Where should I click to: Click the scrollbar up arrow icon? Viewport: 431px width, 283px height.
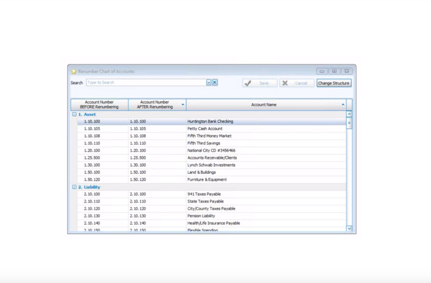349,114
